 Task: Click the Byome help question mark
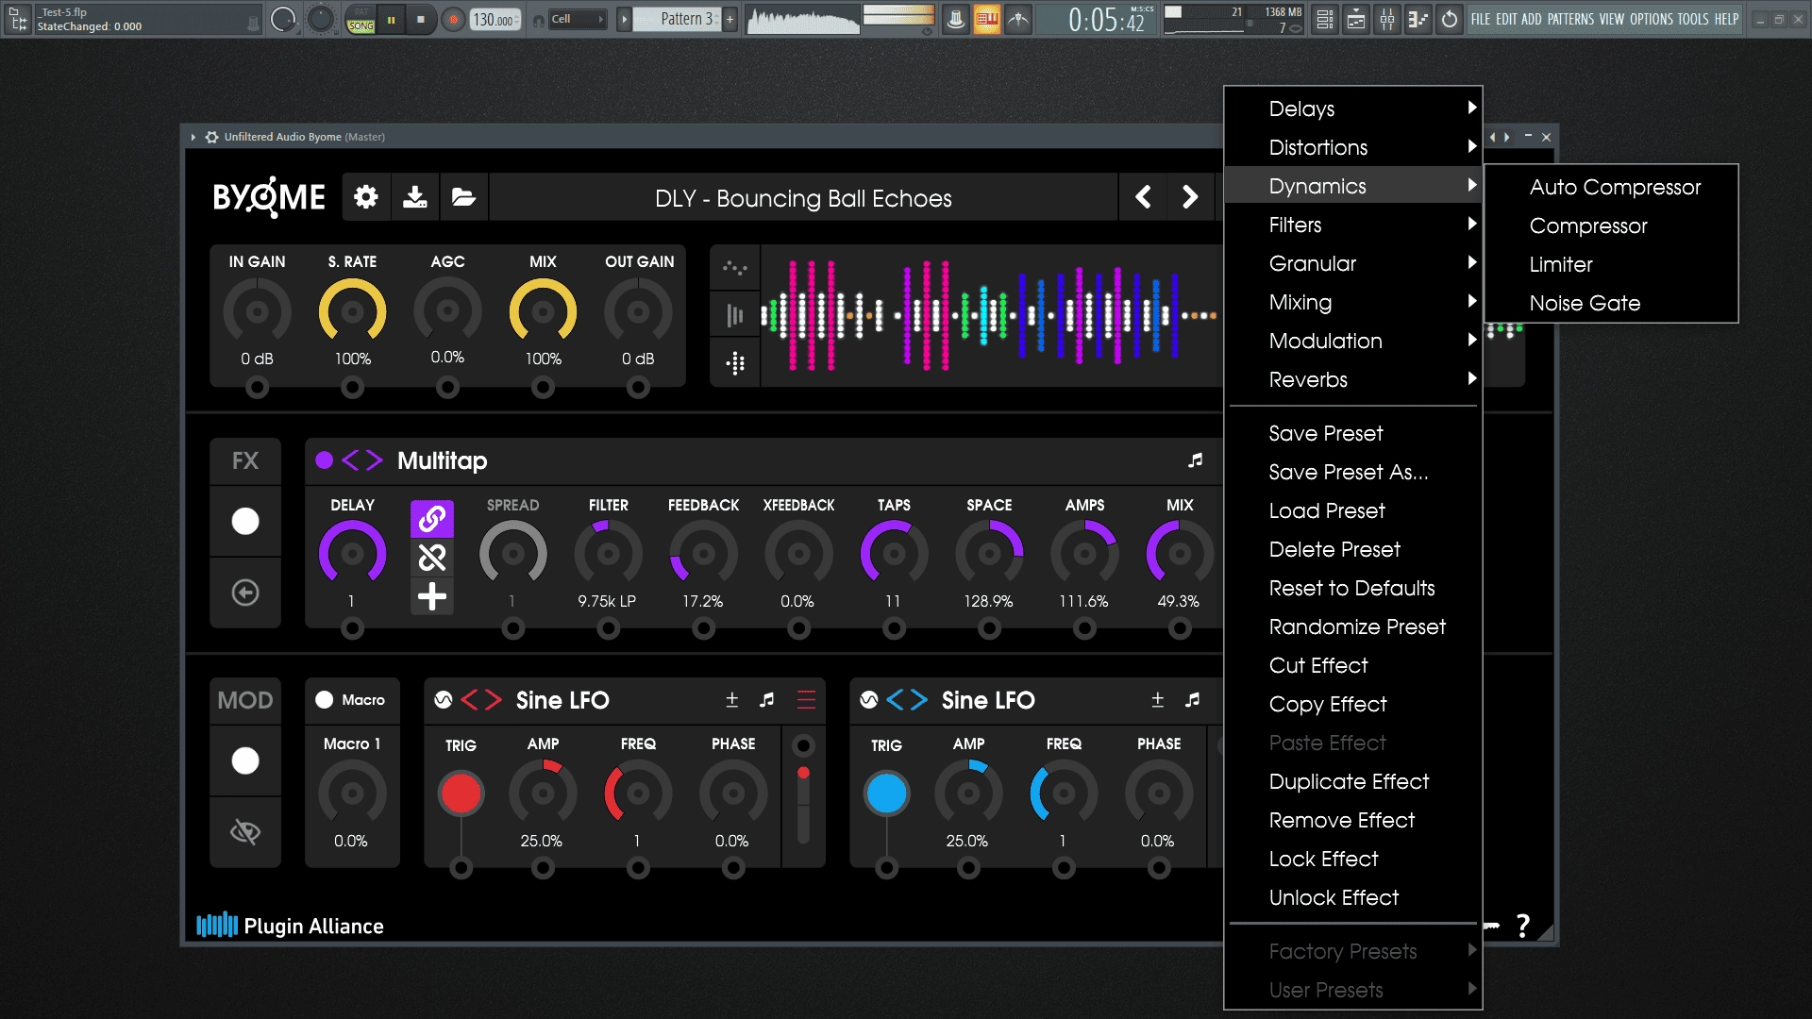coord(1523,926)
